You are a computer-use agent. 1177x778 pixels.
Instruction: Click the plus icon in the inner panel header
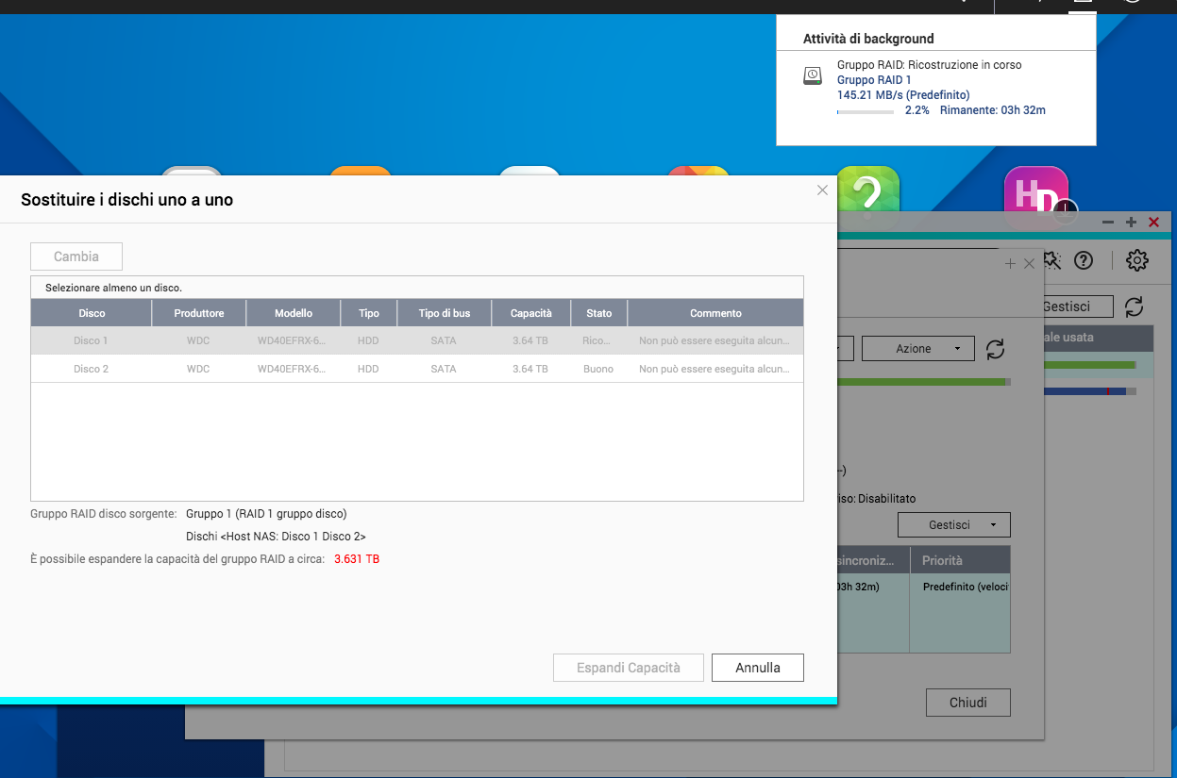[1010, 264]
